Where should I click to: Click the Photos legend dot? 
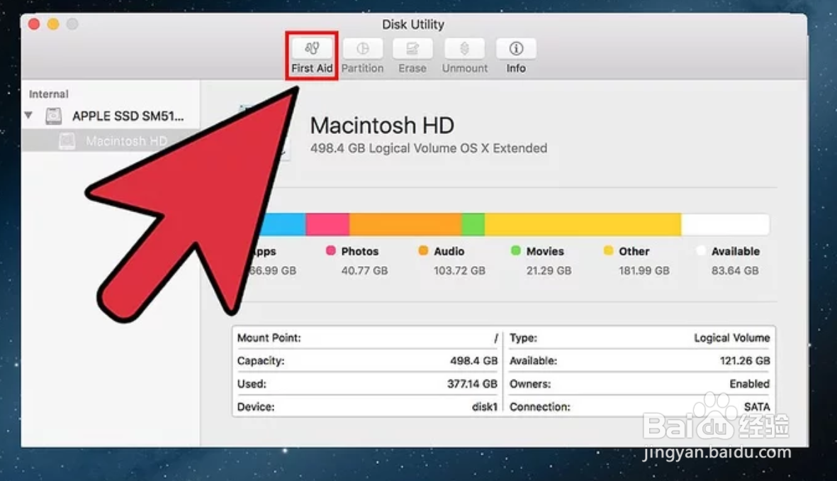(330, 250)
